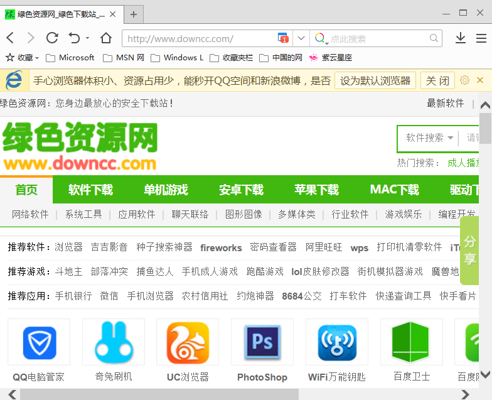Open the 紫云星座 bookmark

[331, 58]
